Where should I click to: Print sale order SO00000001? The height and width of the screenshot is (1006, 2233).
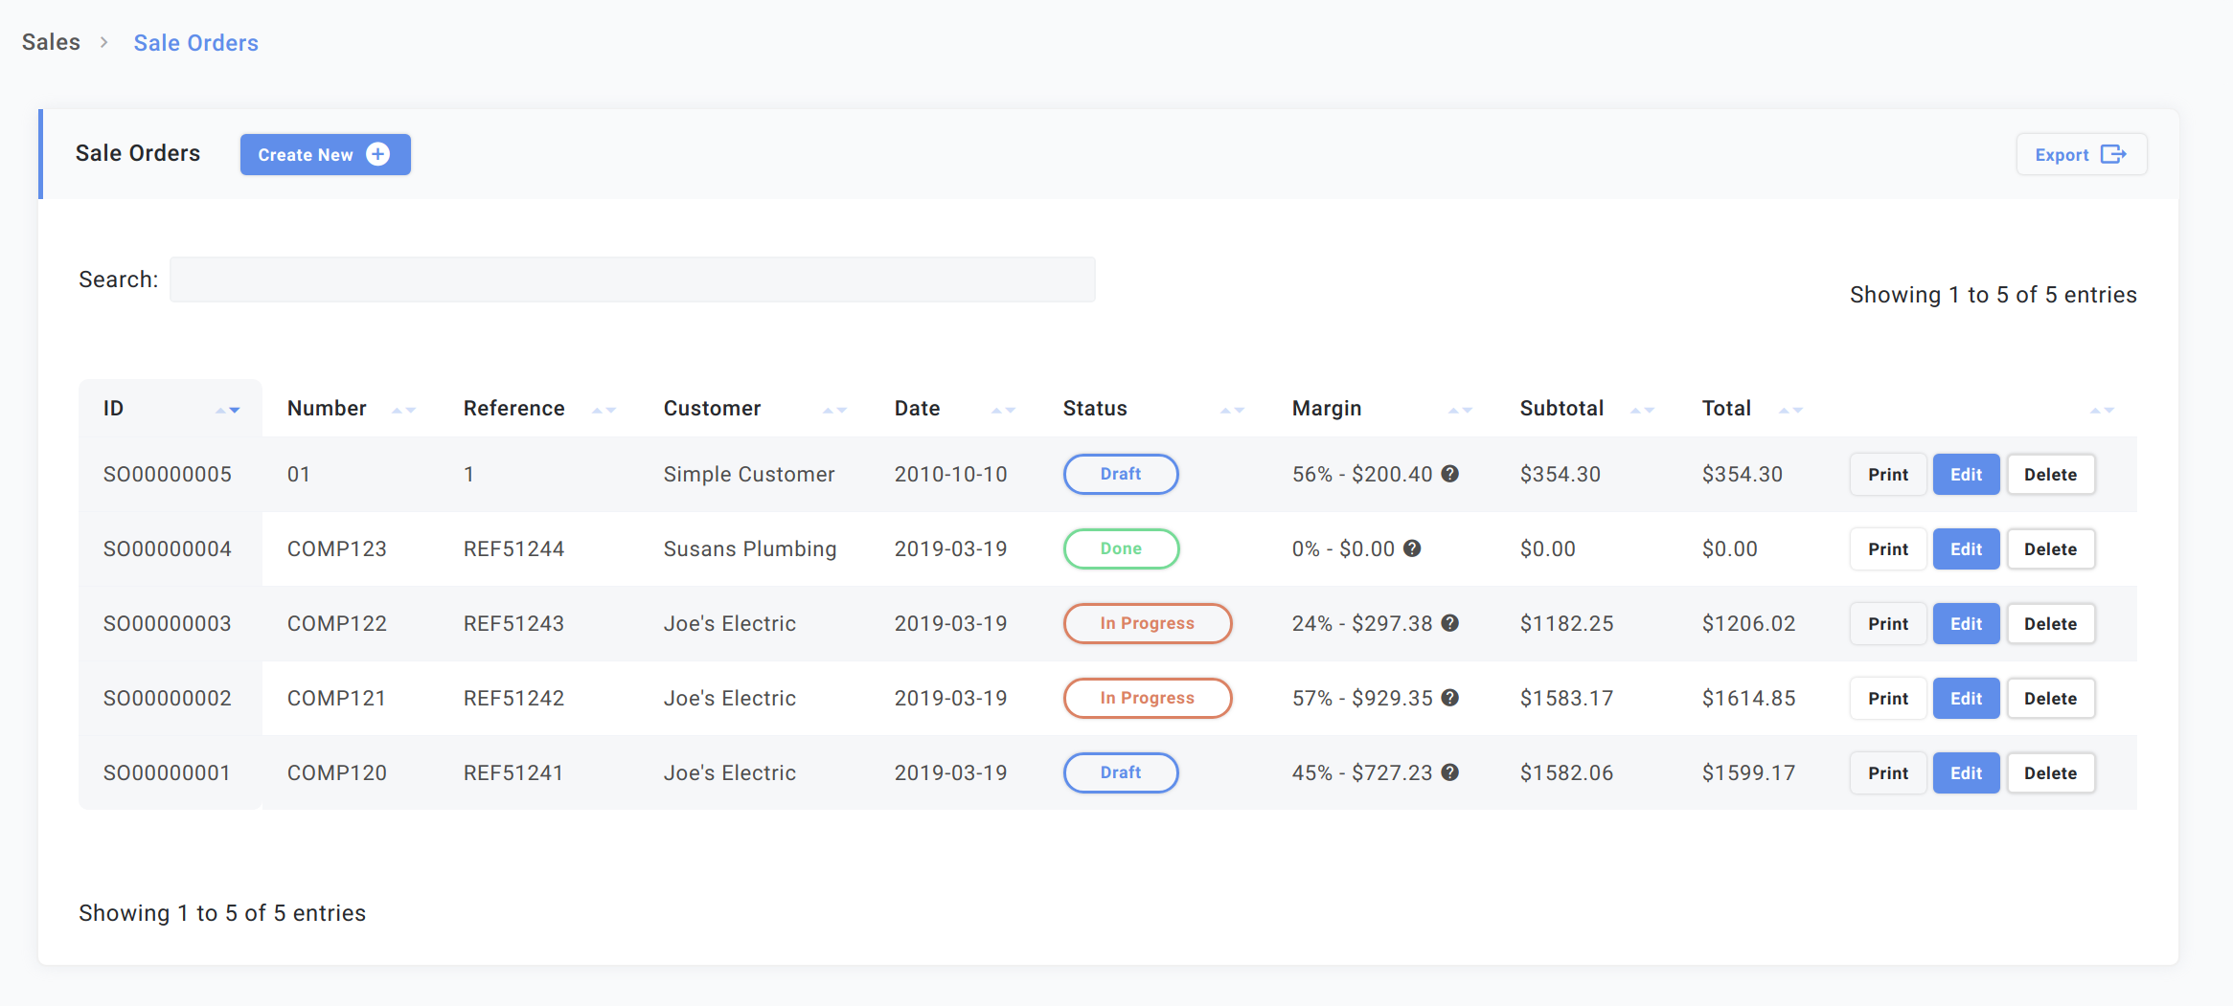point(1887,773)
